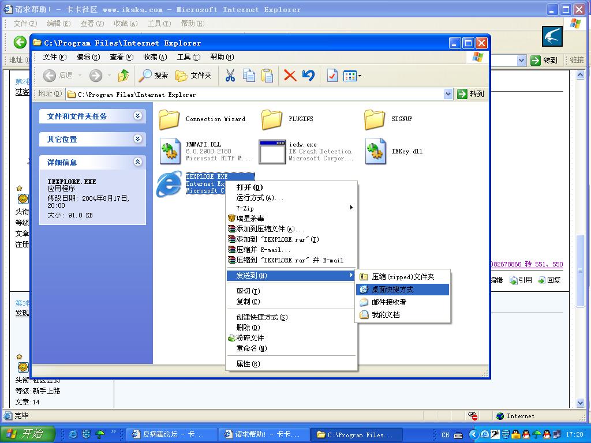591x443 pixels.
Task: Open 查看(V) menu in Explorer window
Action: coord(122,57)
